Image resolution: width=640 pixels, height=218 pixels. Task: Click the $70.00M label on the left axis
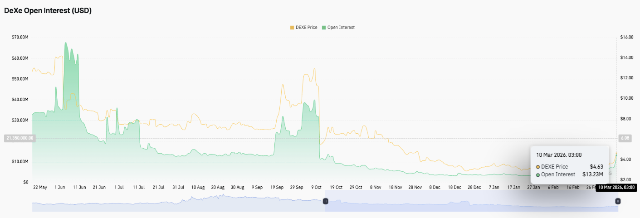coord(20,37)
